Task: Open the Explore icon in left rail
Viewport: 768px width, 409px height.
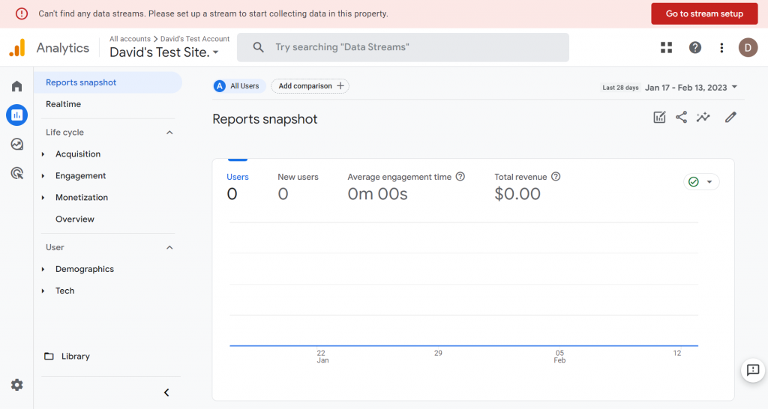Action: click(16, 144)
